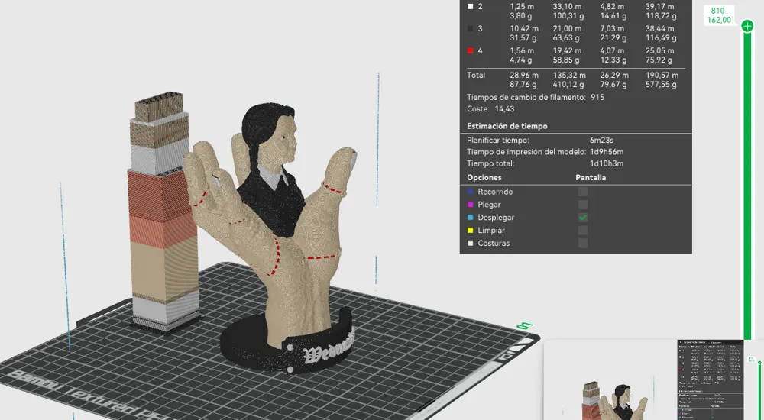
Task: Click the black filament 3 color swatch
Action: pos(470,29)
